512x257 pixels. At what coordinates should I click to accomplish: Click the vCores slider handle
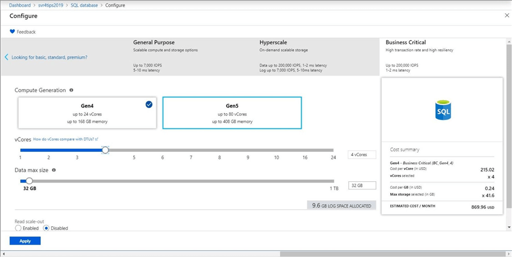point(105,150)
